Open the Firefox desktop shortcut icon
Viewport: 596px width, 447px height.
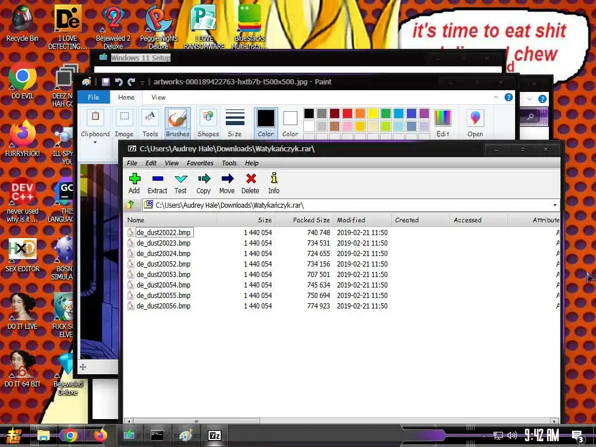[x=23, y=139]
